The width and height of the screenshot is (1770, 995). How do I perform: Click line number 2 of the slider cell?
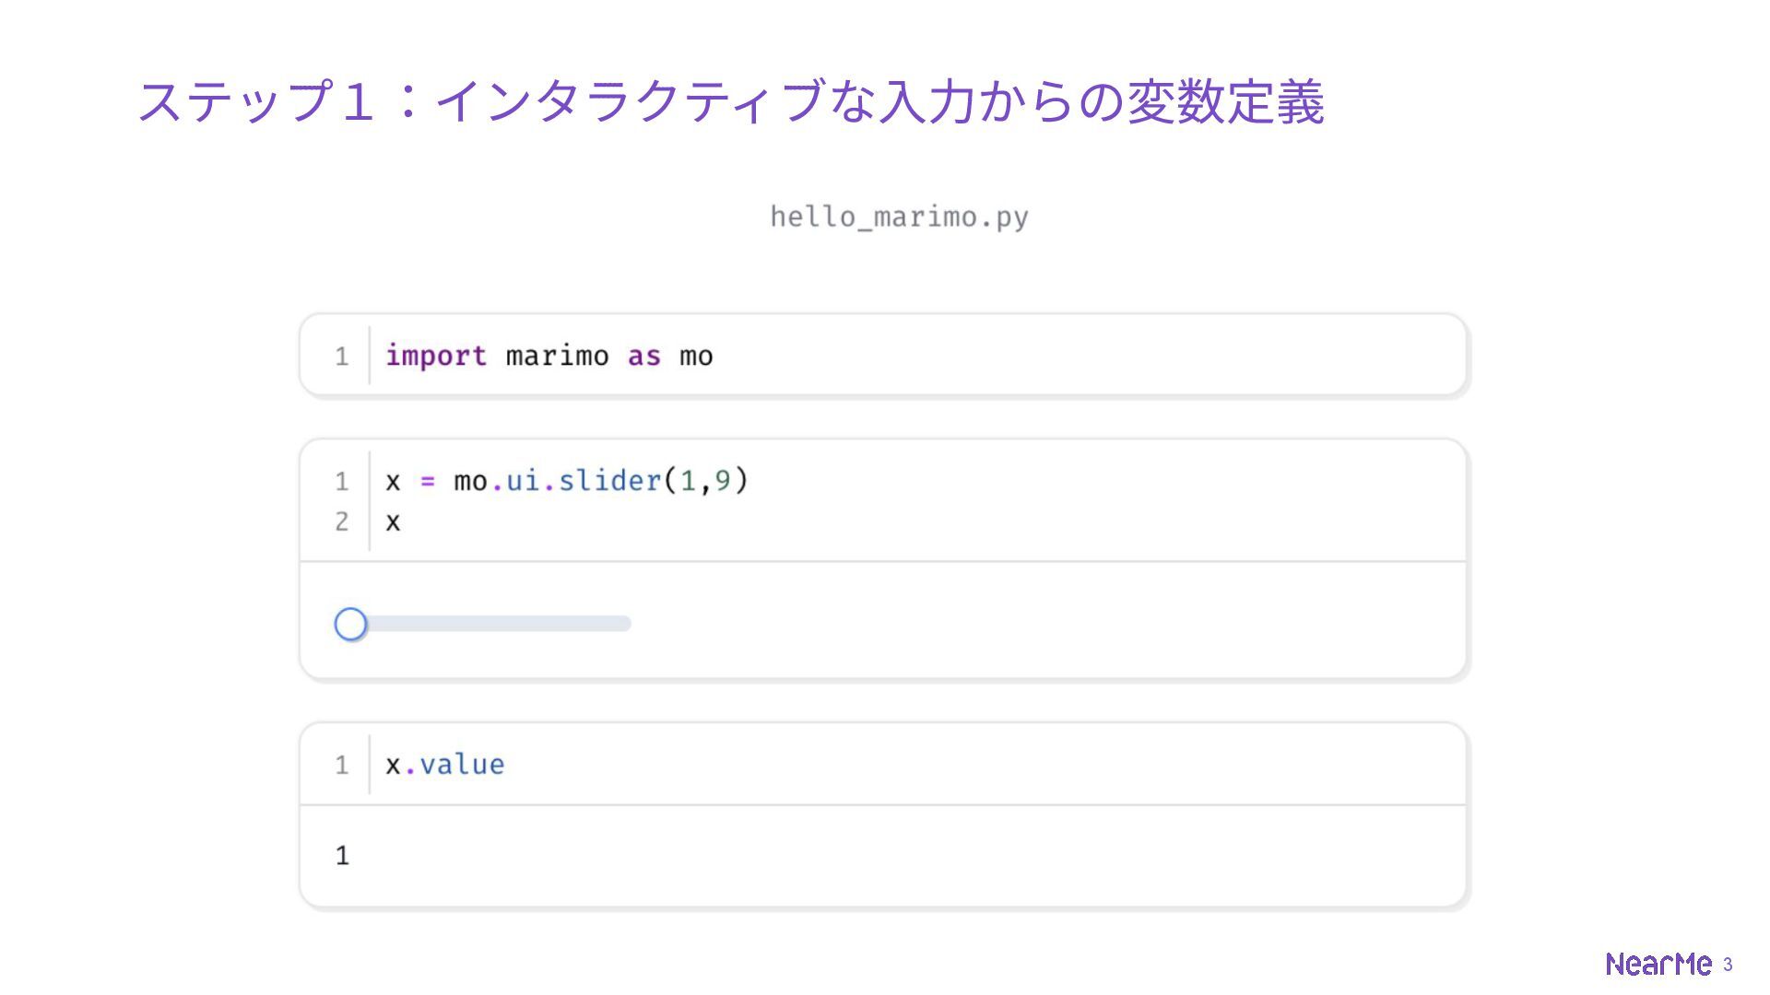tap(341, 521)
